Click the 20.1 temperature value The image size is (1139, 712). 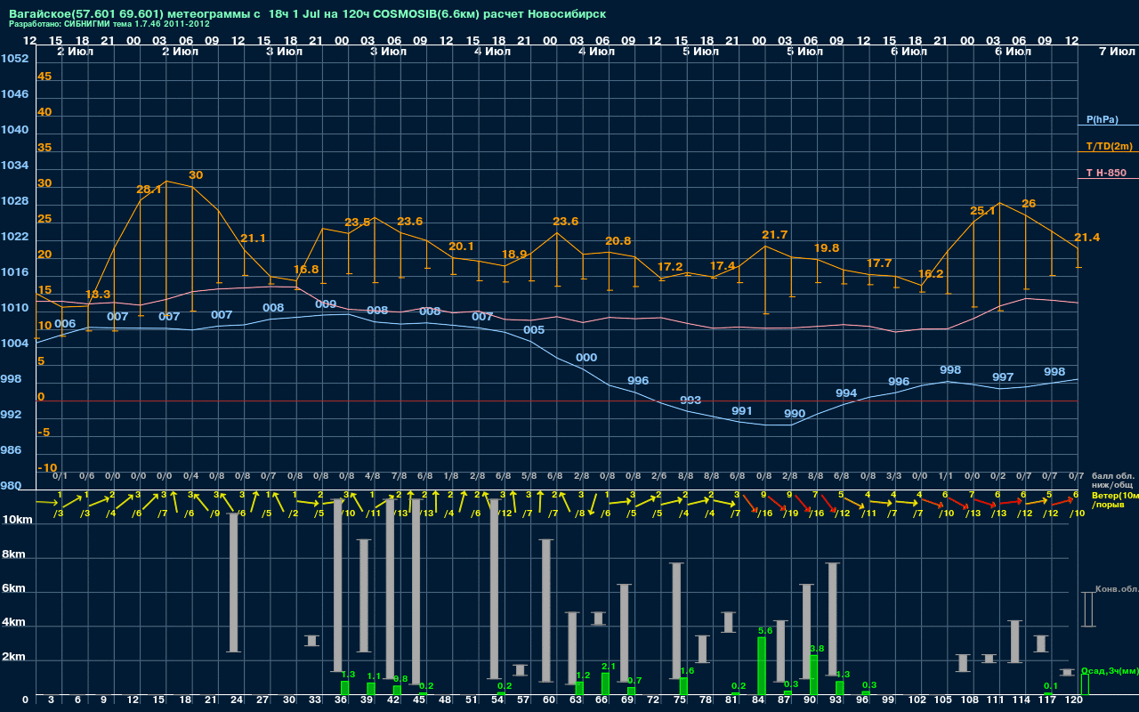[461, 246]
